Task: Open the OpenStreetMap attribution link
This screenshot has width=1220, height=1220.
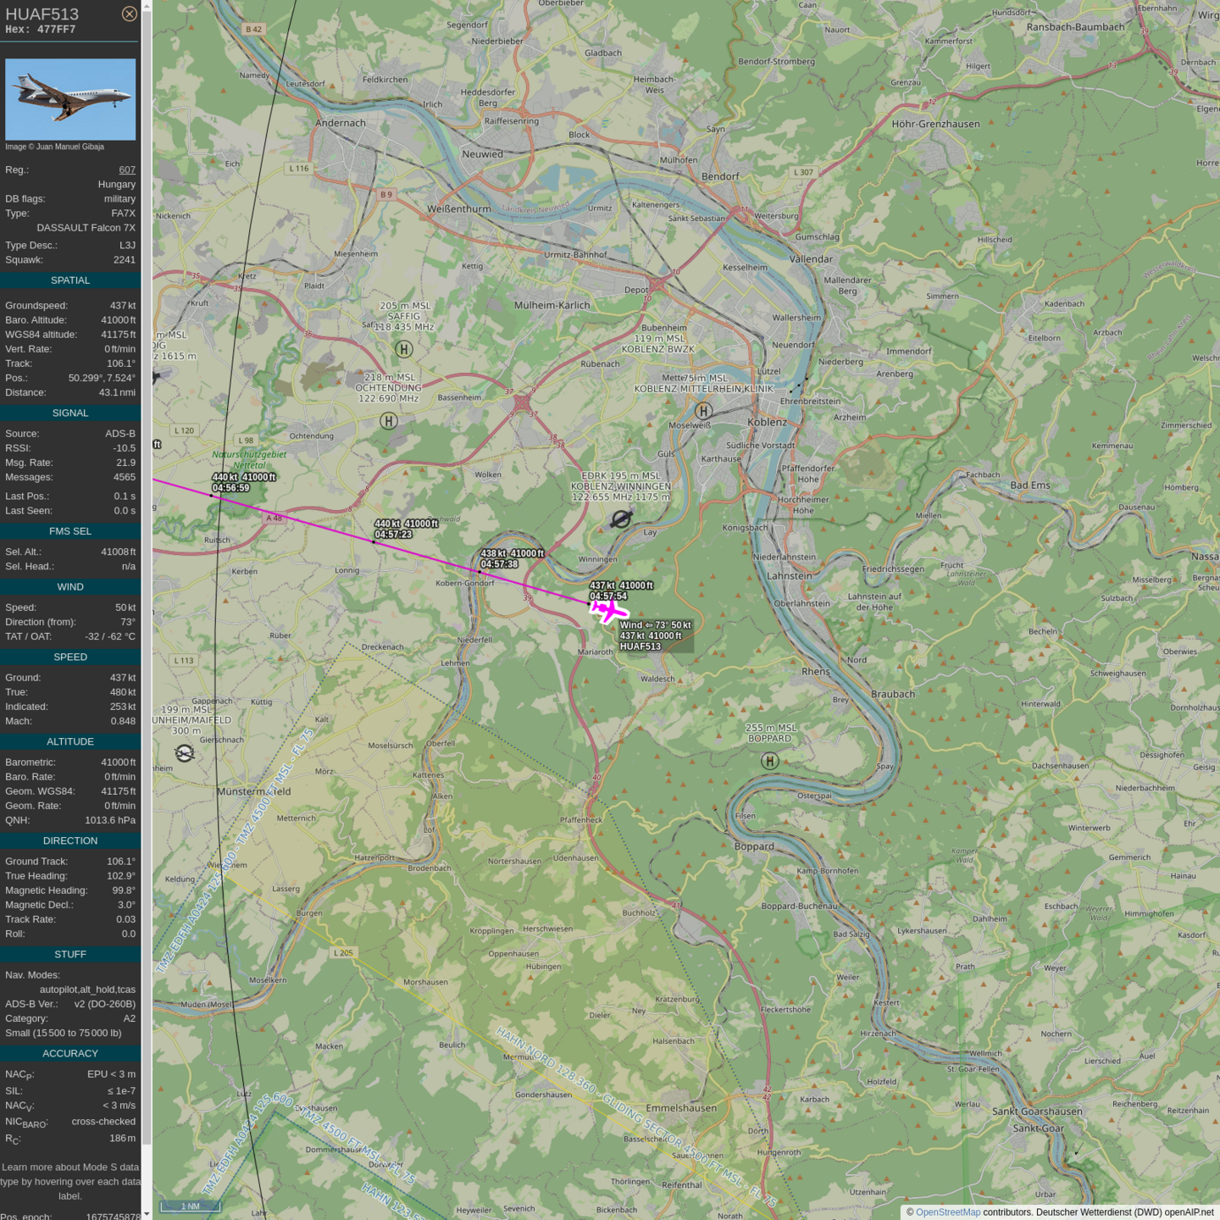Action: (947, 1212)
